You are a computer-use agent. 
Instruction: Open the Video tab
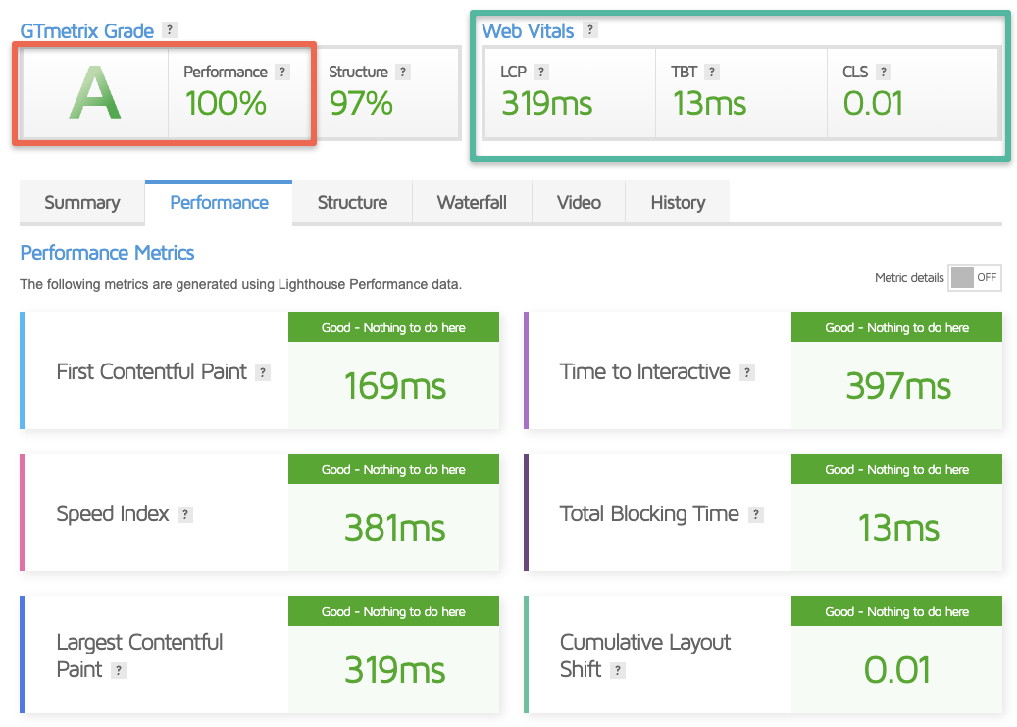579,202
